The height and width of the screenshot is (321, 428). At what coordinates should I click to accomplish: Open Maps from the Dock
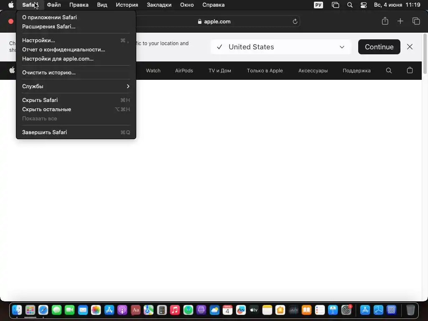click(x=148, y=310)
